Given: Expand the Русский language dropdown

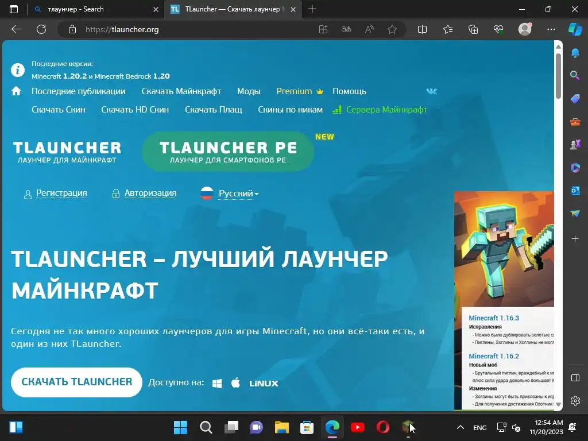Looking at the screenshot, I should pyautogui.click(x=238, y=194).
